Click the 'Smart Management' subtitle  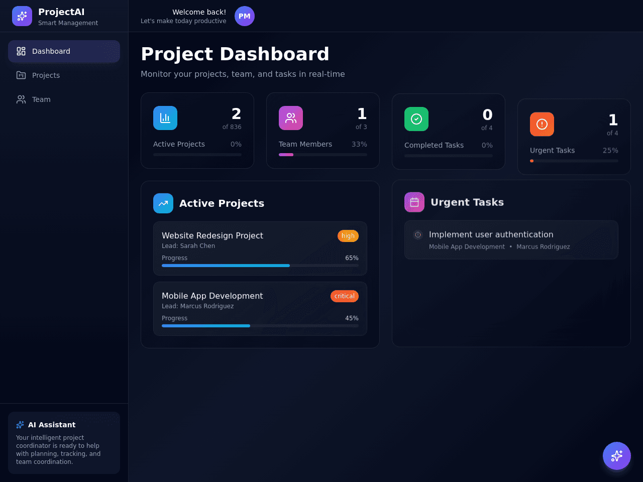click(x=68, y=23)
